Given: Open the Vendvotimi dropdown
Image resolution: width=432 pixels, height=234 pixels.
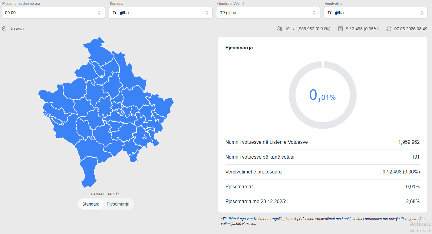Looking at the screenshot, I should point(375,13).
